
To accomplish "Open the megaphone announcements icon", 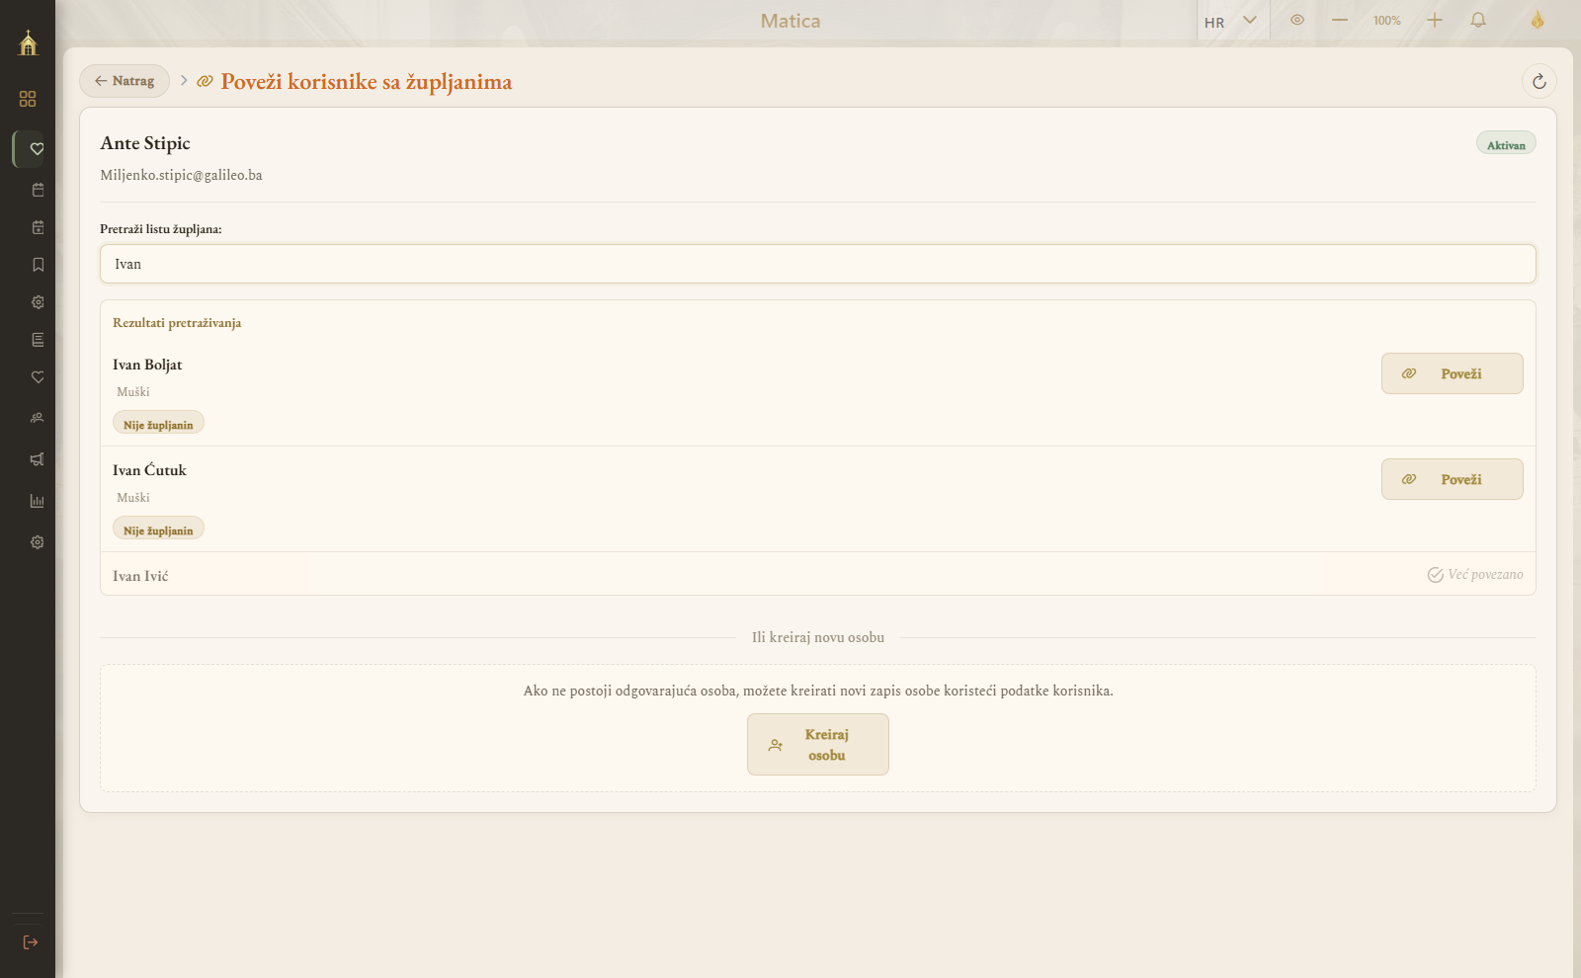I will (x=38, y=459).
